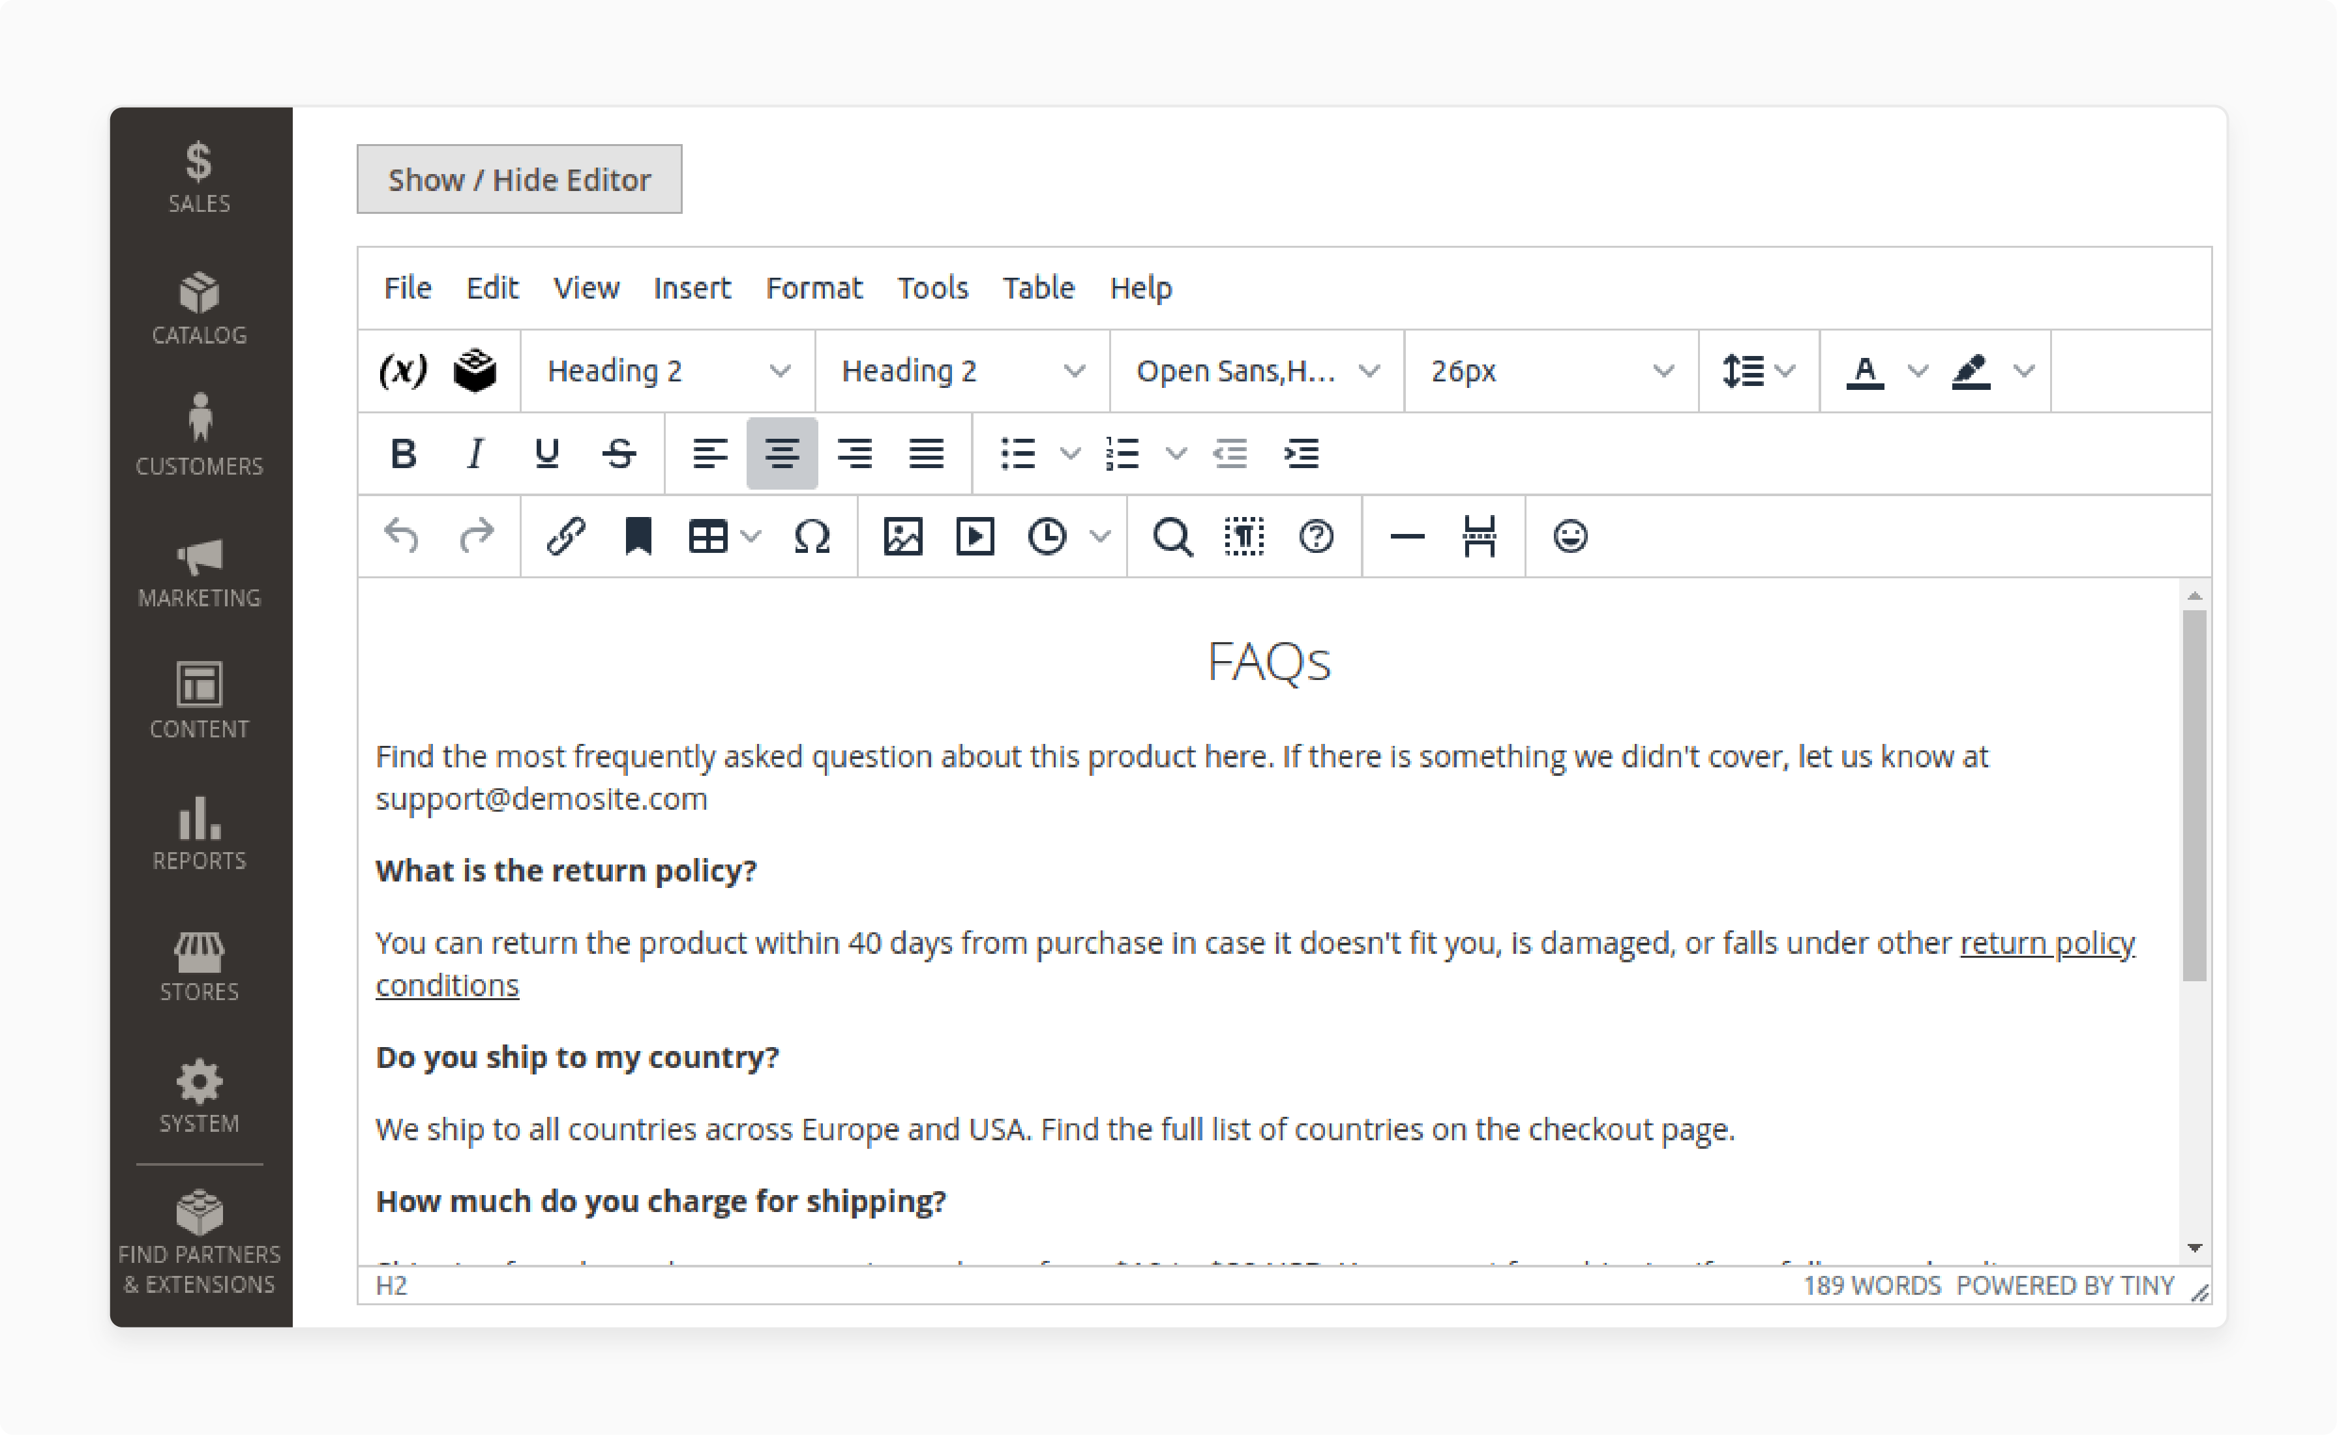Insert an anchor with the bookmark icon

[x=638, y=536]
